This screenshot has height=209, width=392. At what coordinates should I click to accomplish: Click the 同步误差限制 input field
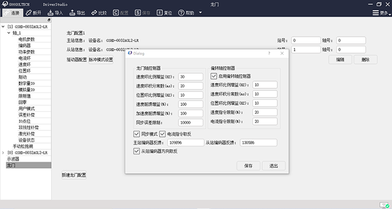190,122
